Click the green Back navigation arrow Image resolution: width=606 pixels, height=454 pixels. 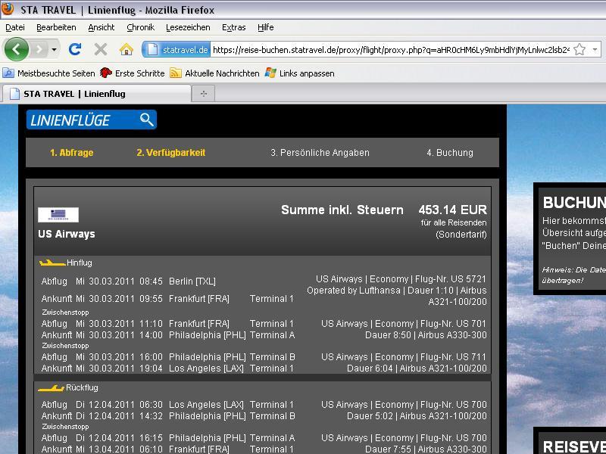pos(16,49)
